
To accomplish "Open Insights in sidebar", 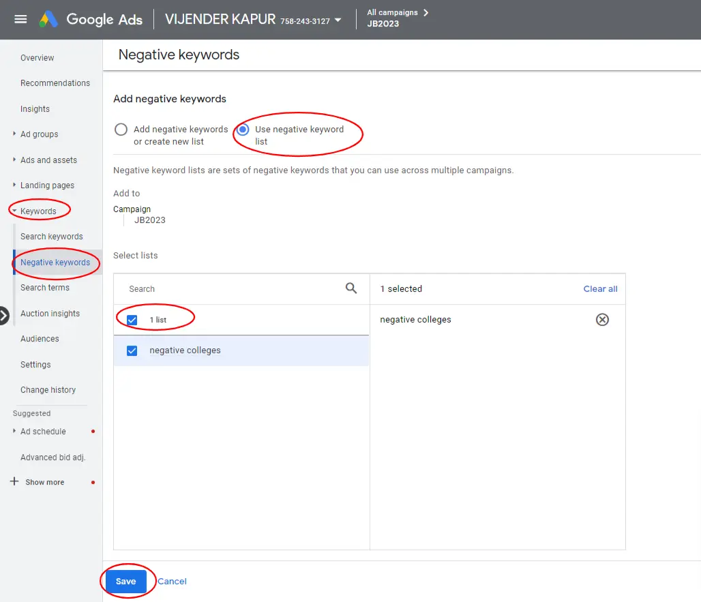I will (x=35, y=109).
